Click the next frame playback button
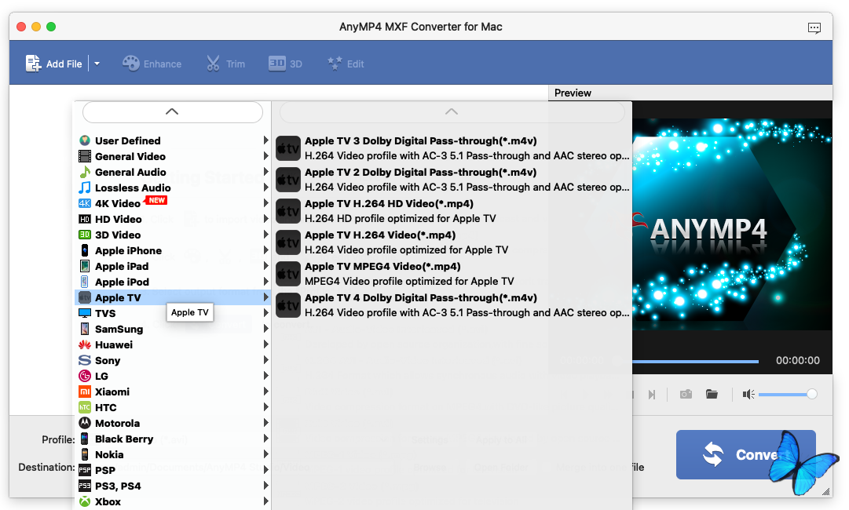Image resolution: width=849 pixels, height=510 pixels. click(651, 394)
